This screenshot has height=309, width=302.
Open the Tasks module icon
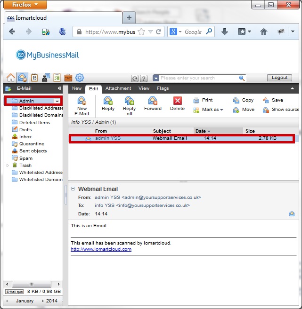57,78
